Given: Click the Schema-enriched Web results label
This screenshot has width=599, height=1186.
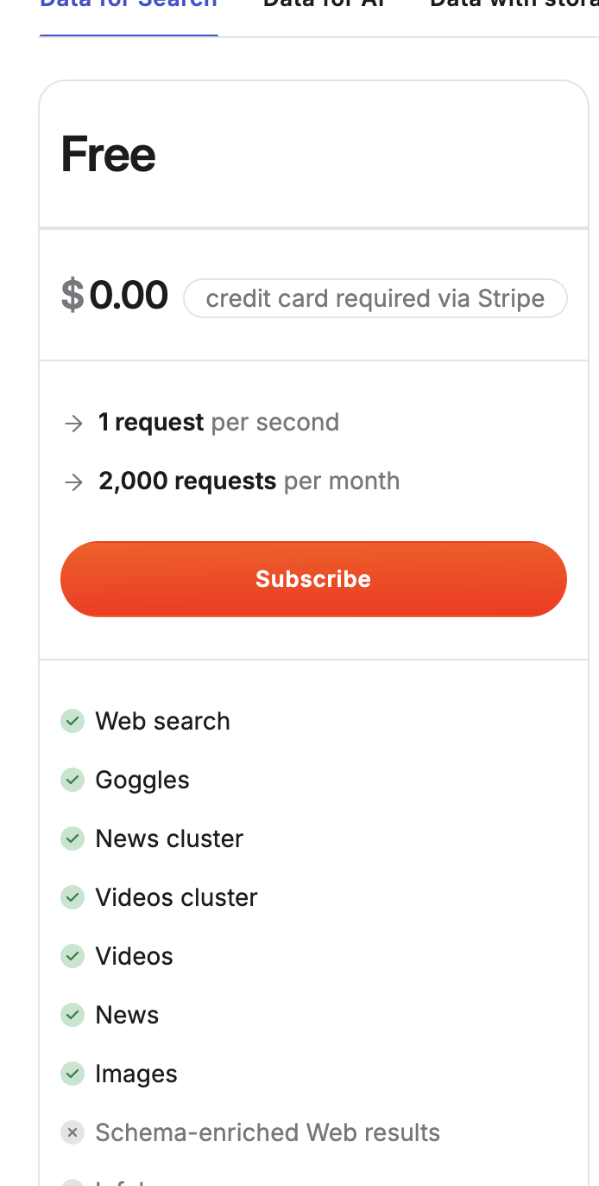Looking at the screenshot, I should tap(268, 1132).
